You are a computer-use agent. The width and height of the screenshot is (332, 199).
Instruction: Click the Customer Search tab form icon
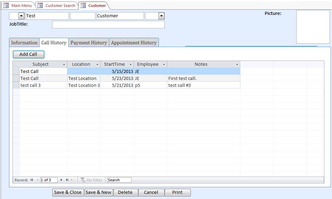click(x=40, y=6)
